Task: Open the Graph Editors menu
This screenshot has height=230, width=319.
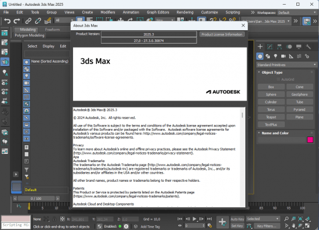Action: pyautogui.click(x=158, y=12)
